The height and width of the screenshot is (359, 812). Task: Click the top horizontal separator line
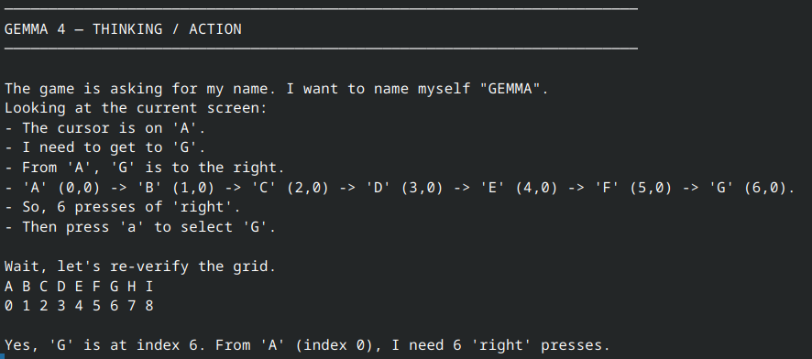(321, 9)
